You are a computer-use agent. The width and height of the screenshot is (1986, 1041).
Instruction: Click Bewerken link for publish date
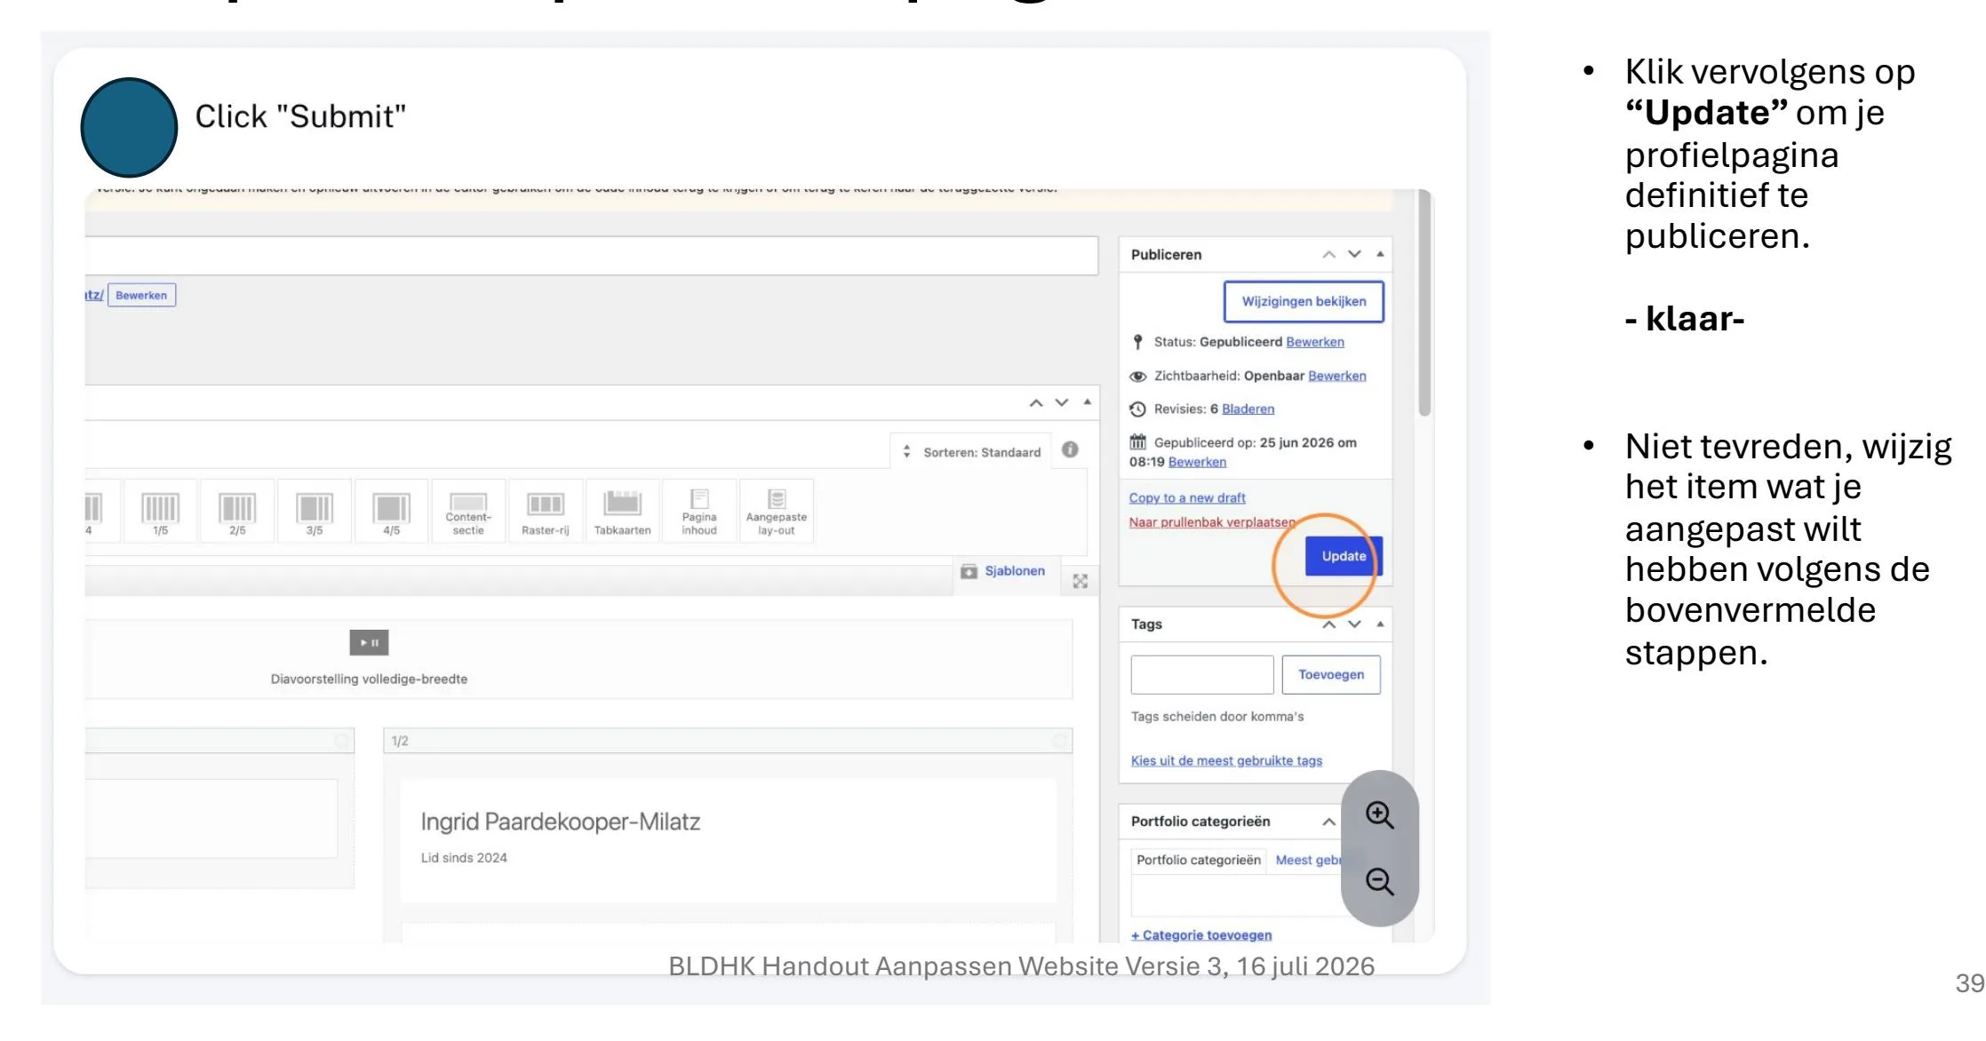[x=1197, y=462]
